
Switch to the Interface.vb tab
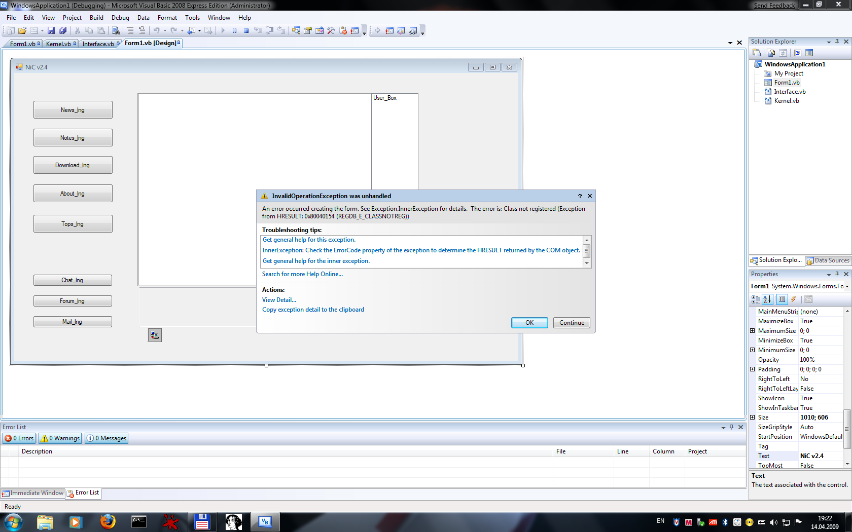coord(100,44)
